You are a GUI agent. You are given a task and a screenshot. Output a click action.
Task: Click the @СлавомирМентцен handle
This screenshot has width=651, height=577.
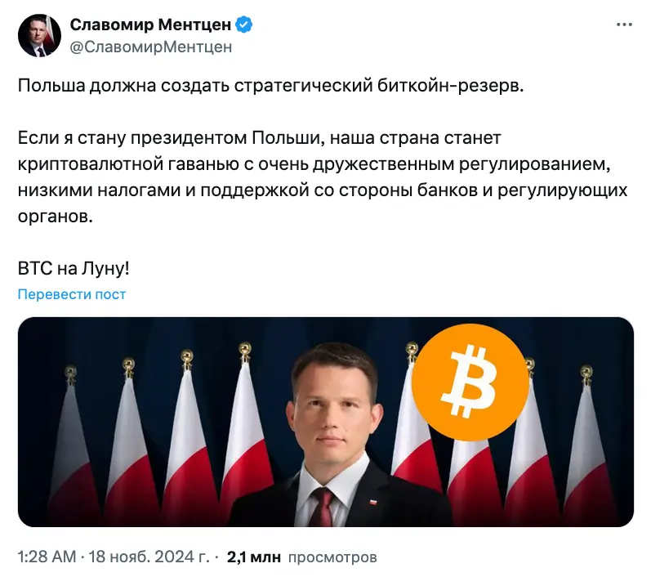(151, 47)
